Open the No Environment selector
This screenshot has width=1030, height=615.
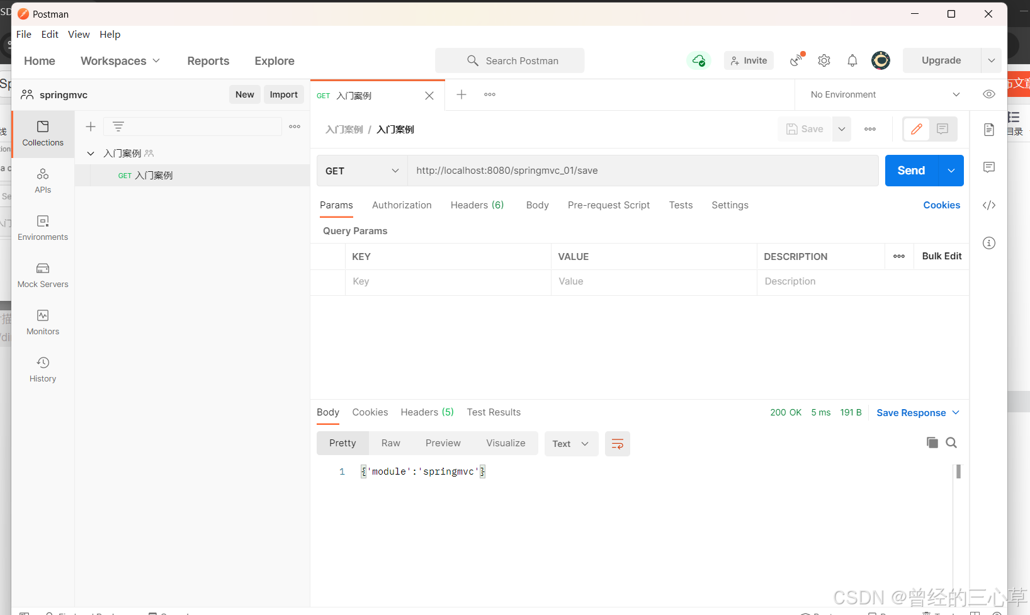coord(885,94)
